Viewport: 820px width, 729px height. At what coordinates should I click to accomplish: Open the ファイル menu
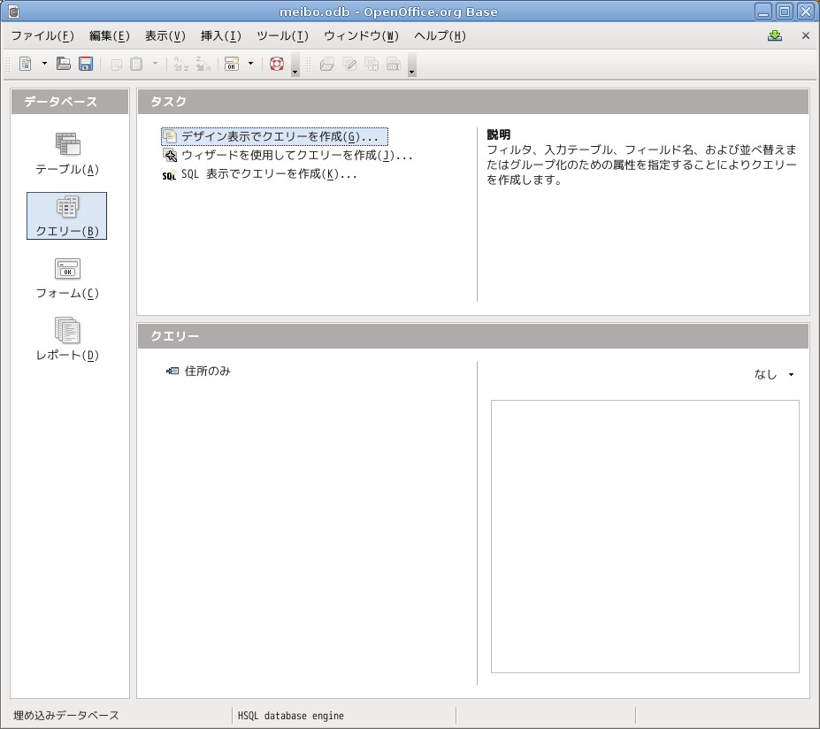click(42, 36)
